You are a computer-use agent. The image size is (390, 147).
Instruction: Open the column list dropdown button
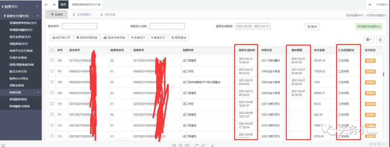coord(369,39)
